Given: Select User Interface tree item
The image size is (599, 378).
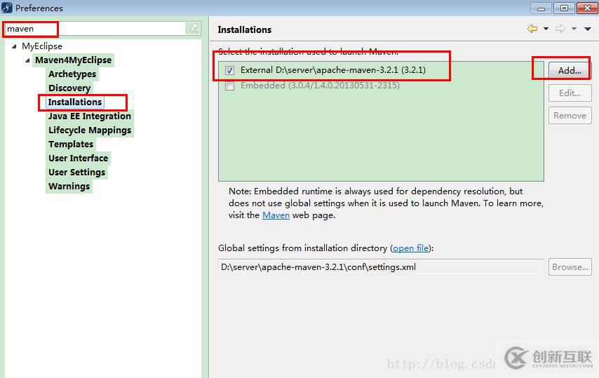Looking at the screenshot, I should (x=78, y=158).
